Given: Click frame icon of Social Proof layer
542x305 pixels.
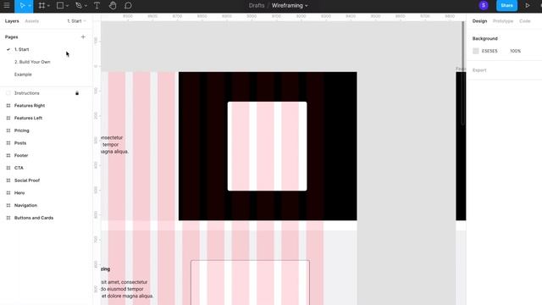Looking at the screenshot, I should [8, 180].
